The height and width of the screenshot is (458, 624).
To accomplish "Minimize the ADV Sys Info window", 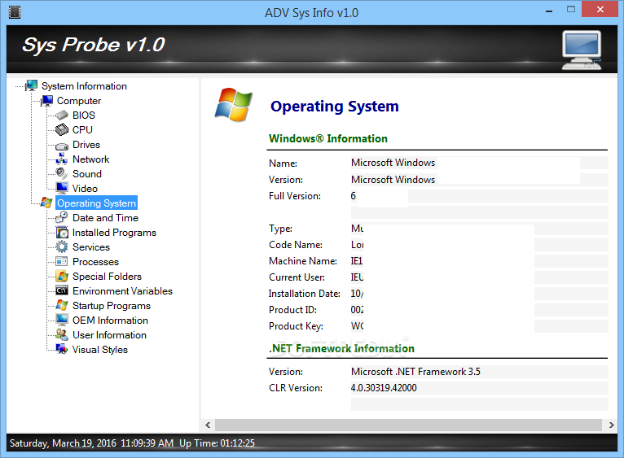I will [549, 11].
